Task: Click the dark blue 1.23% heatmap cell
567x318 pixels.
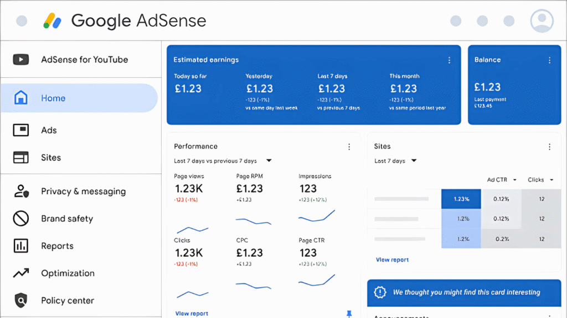Action: [461, 199]
